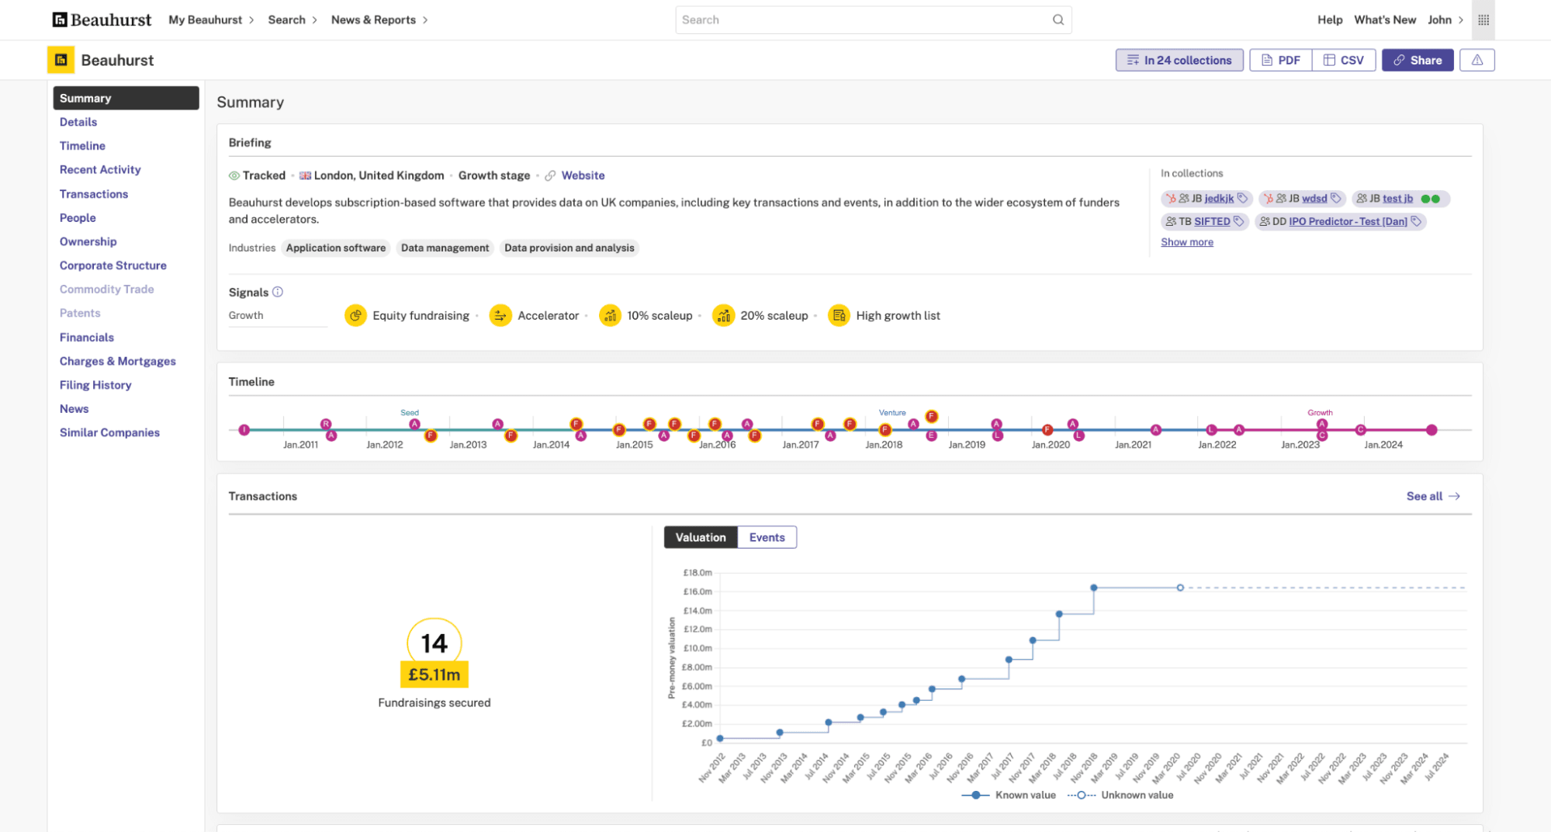Click the incorporation 'I' timeline marker

(x=244, y=429)
